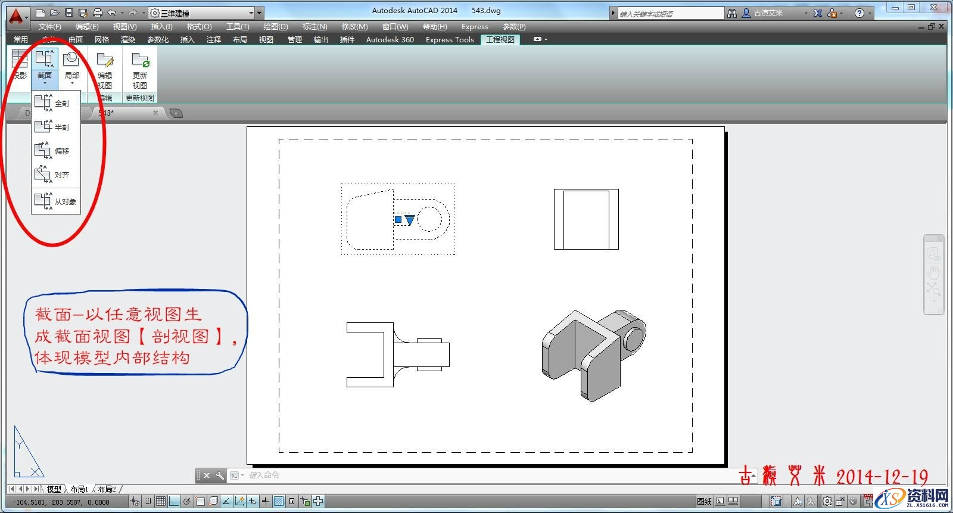The height and width of the screenshot is (513, 953).
Task: Open the Help button dropdown arrow
Action: [x=870, y=13]
